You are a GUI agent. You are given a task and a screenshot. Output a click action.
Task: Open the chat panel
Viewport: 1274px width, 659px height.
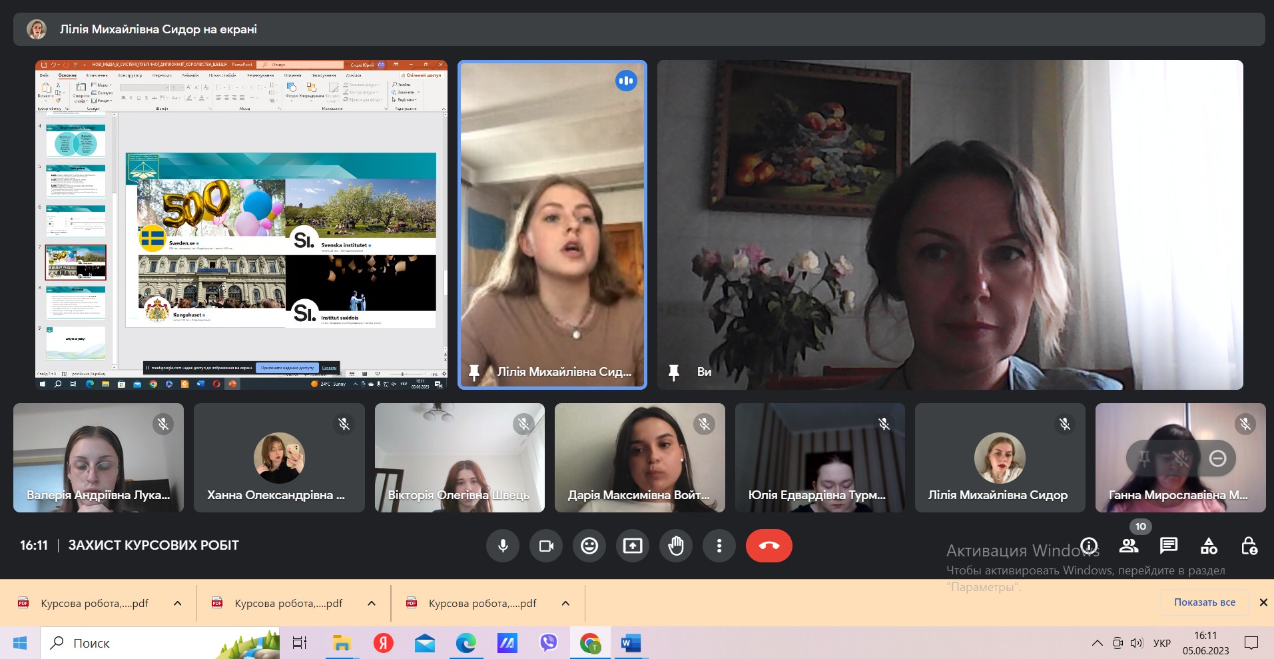point(1169,546)
